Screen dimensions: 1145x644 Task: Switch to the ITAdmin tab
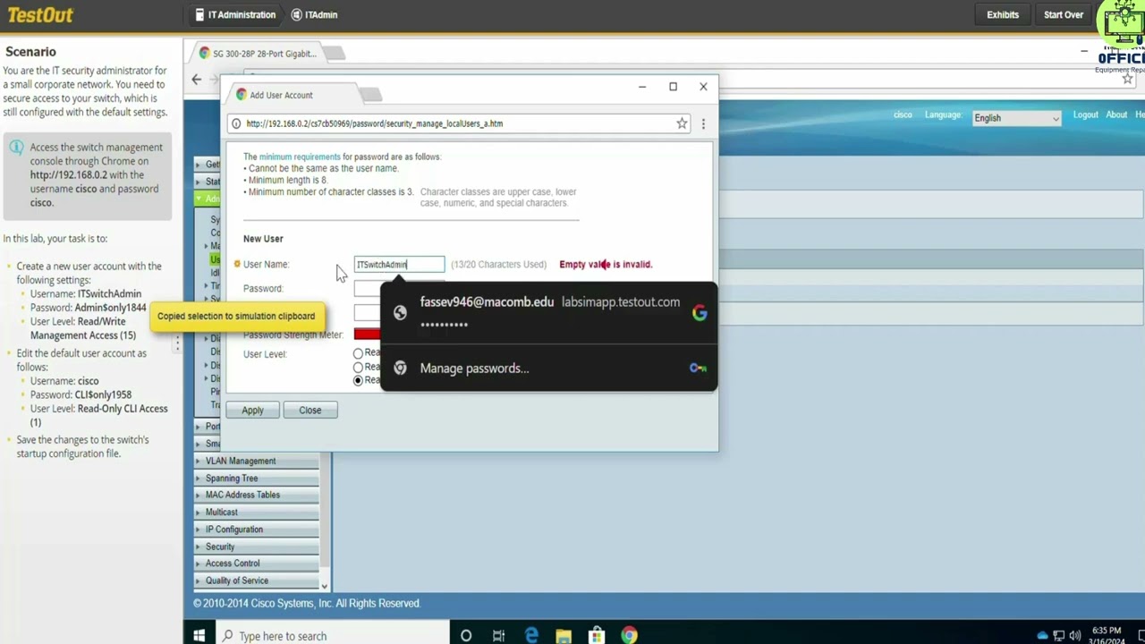(314, 14)
